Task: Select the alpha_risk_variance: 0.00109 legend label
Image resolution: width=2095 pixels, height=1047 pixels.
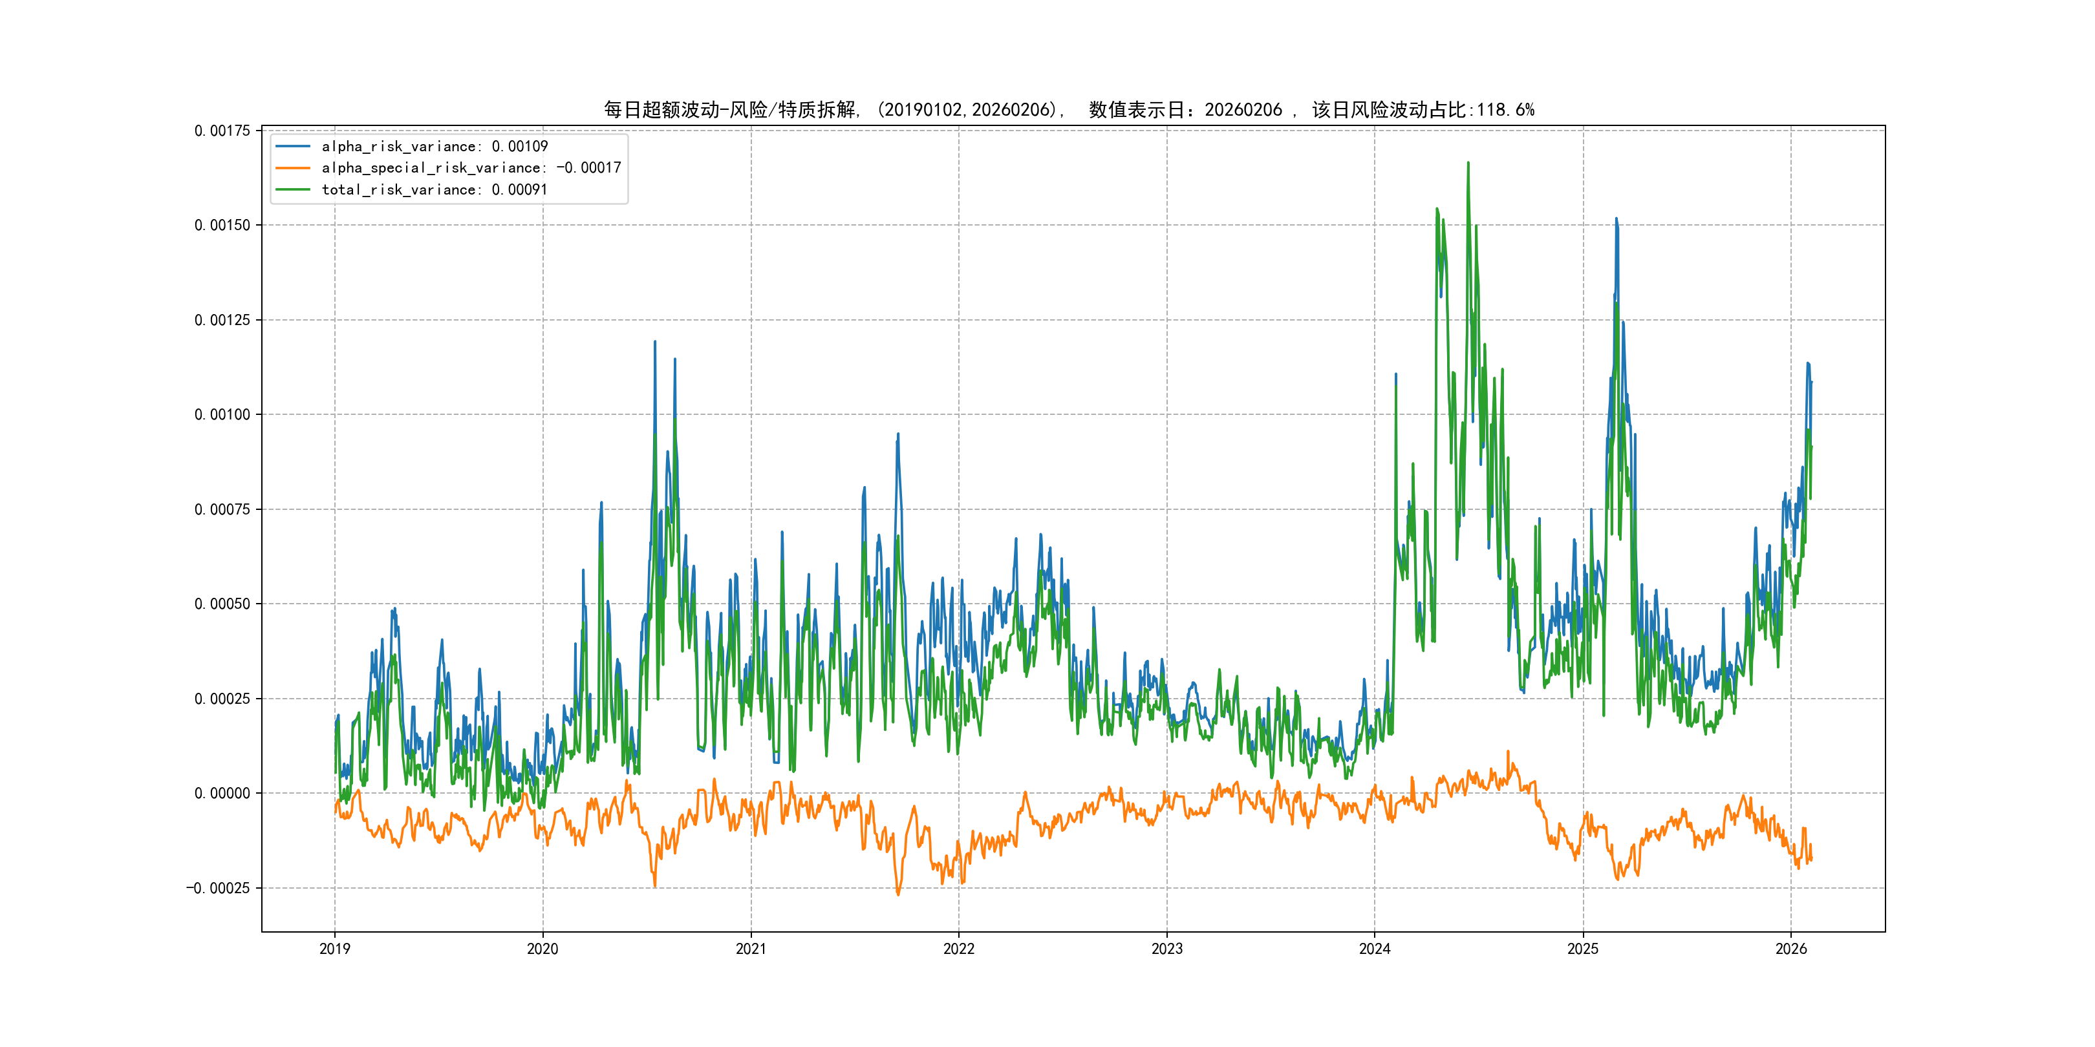Action: coord(435,146)
